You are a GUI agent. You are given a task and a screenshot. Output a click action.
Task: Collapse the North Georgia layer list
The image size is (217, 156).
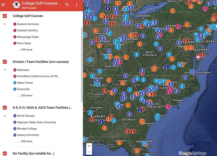click(5, 116)
